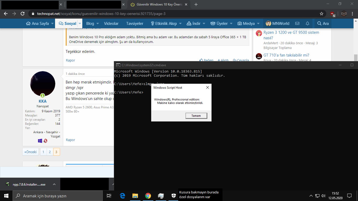Viewport: 358px width, 201px height.
Task: Click the volume icon in the system tray
Action: pyautogui.click(x=323, y=196)
